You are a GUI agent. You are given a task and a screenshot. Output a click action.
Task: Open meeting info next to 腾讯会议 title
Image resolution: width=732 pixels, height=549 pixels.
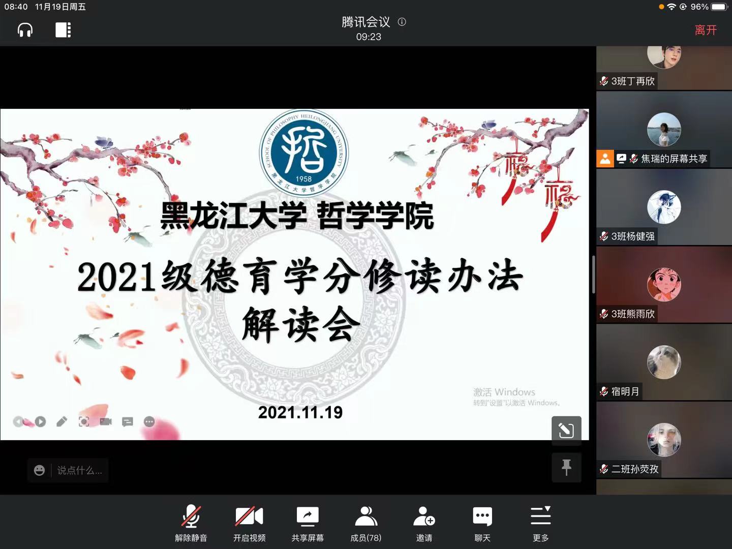[402, 22]
